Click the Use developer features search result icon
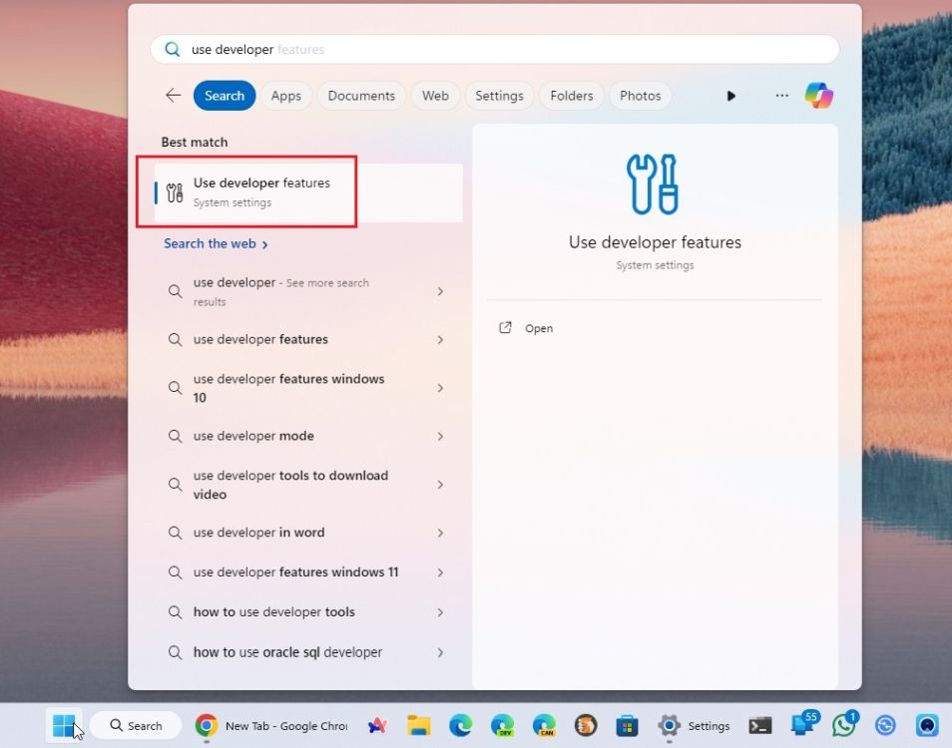 point(174,190)
